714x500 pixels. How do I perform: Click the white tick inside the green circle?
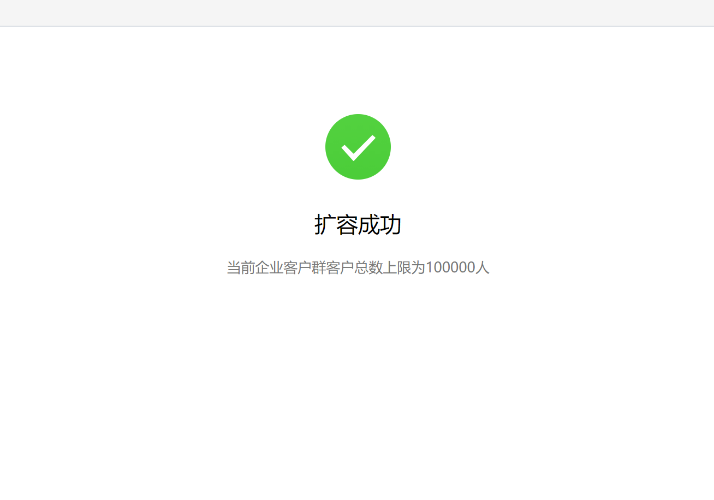tap(359, 148)
